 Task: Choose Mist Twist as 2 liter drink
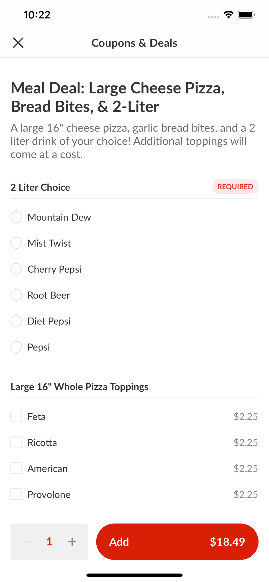(16, 243)
